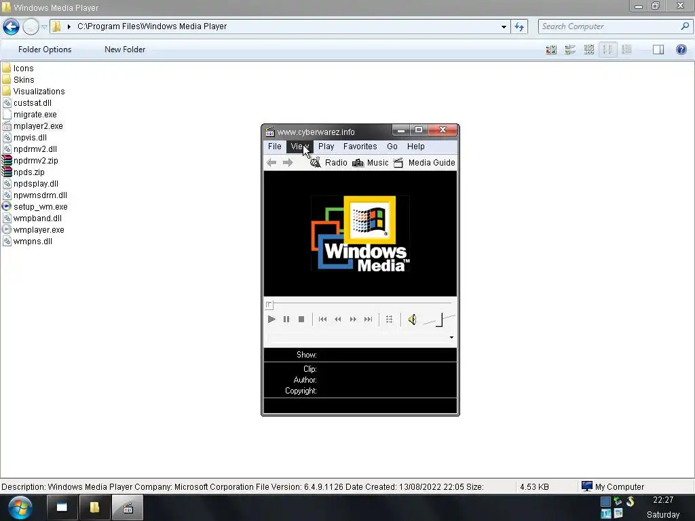Click the folder button in the taskbar

pyautogui.click(x=94, y=507)
